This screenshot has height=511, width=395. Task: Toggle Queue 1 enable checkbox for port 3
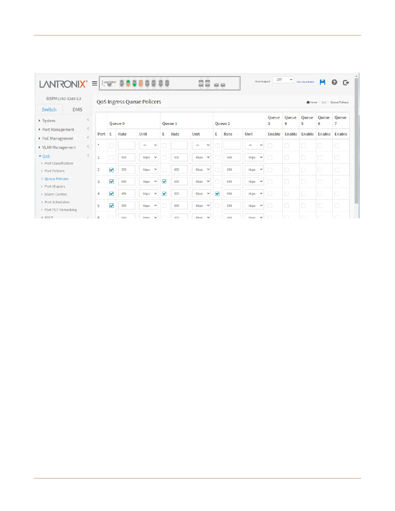tap(164, 182)
